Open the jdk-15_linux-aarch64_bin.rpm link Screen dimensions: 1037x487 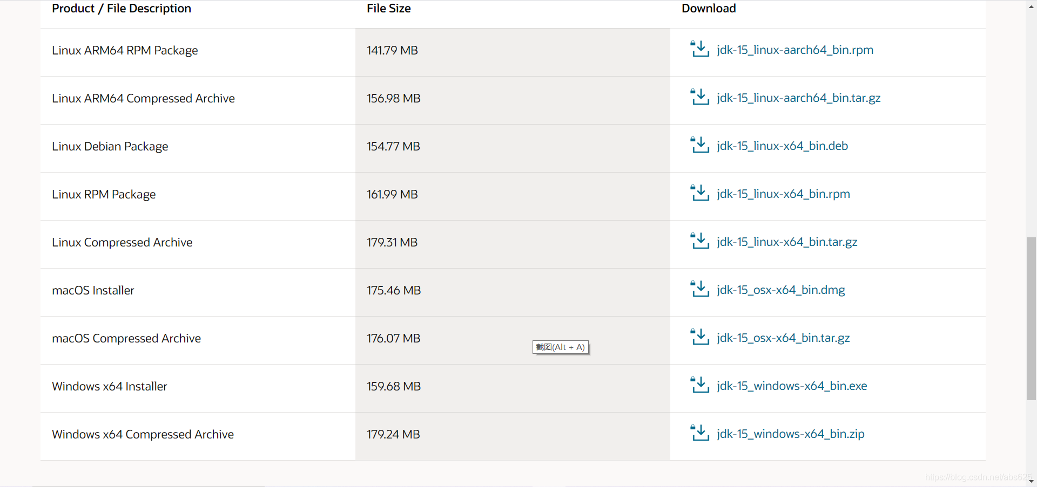[795, 50]
